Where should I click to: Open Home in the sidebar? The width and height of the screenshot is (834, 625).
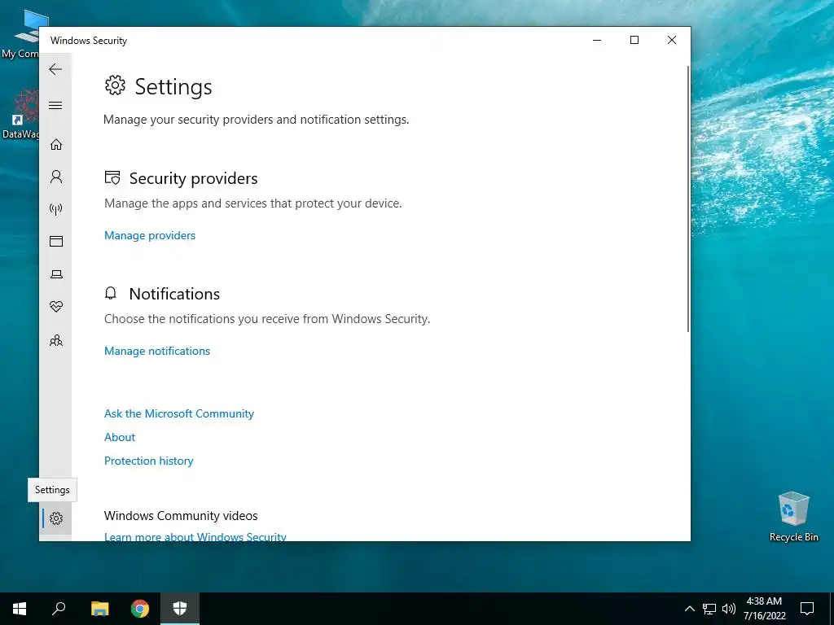(x=56, y=145)
